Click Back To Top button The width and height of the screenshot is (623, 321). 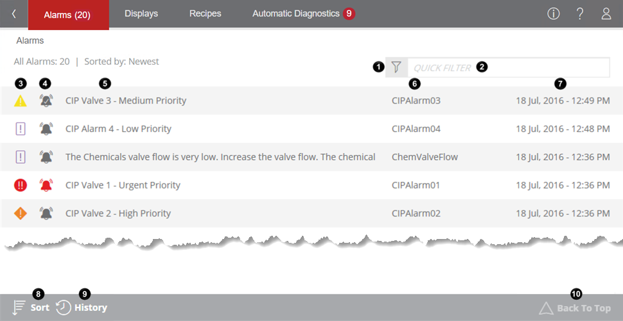(575, 308)
